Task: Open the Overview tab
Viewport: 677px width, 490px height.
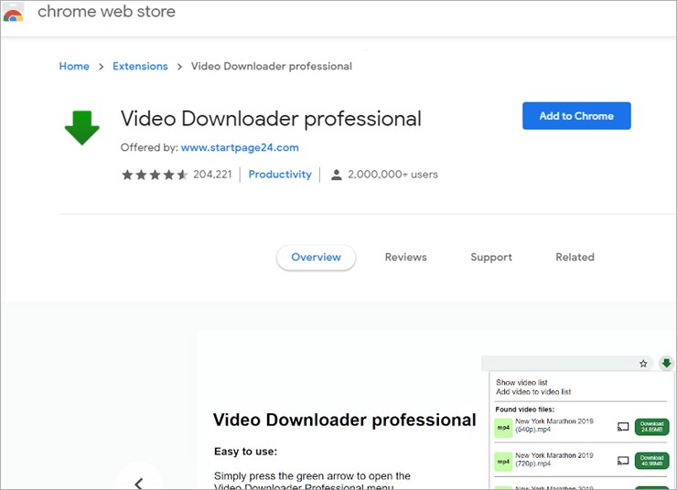Action: 316,258
